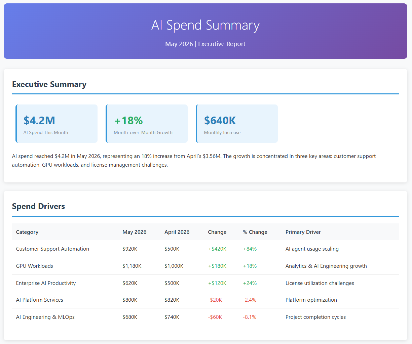Viewport: 412px width, 344px height.
Task: Click the Spend Drivers heading
Action: pyautogui.click(x=38, y=206)
